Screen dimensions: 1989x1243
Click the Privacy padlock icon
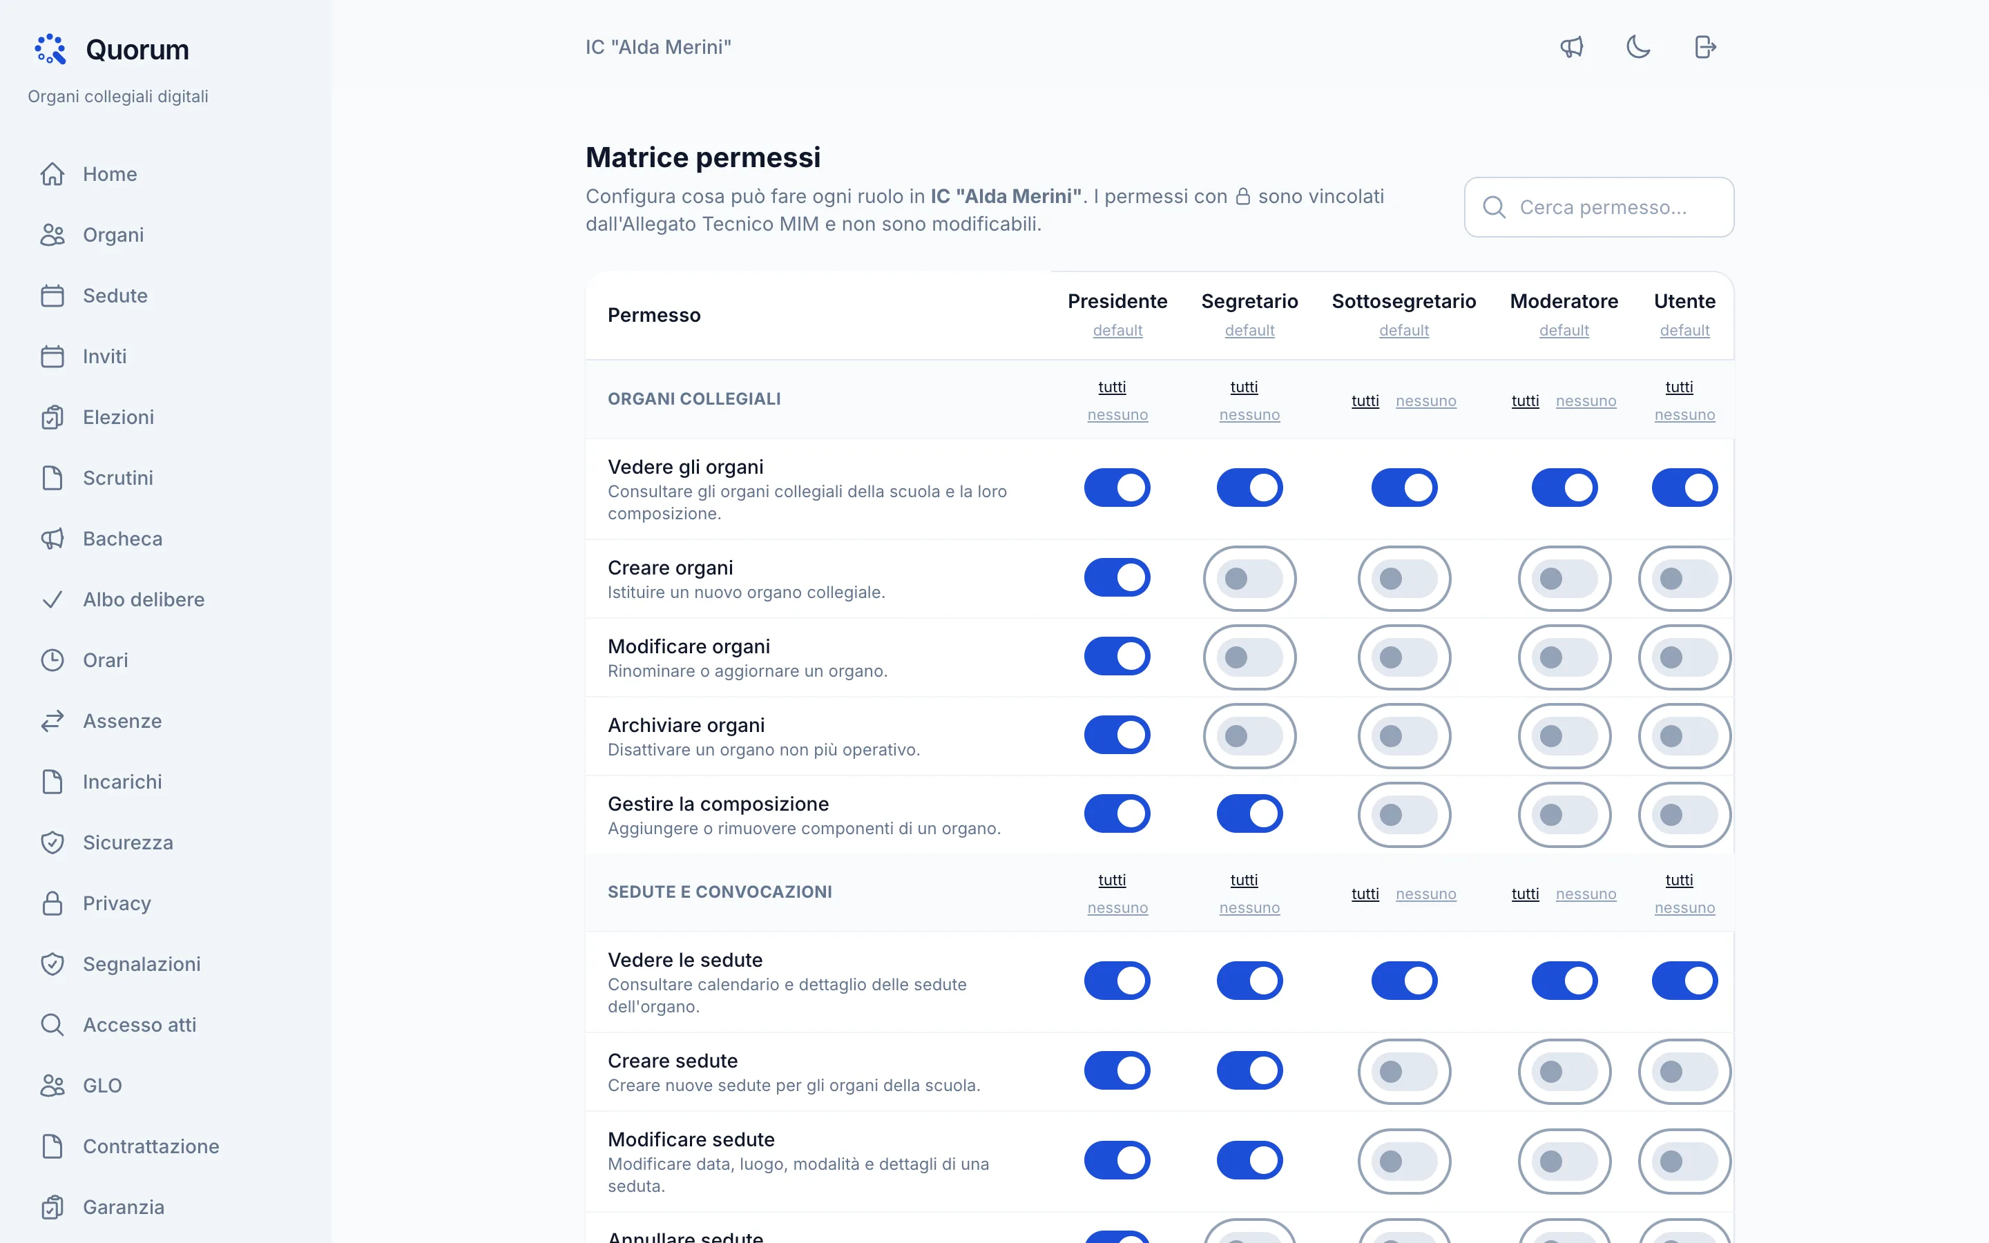tap(52, 903)
